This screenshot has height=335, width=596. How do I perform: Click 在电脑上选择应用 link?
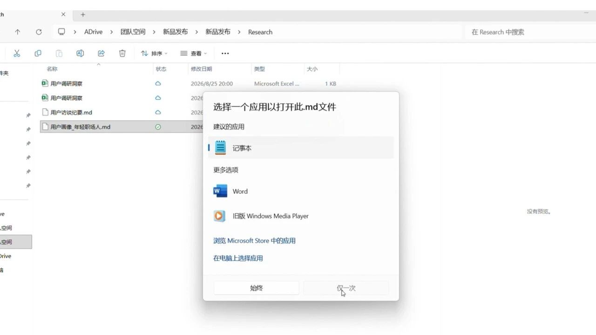(x=238, y=258)
